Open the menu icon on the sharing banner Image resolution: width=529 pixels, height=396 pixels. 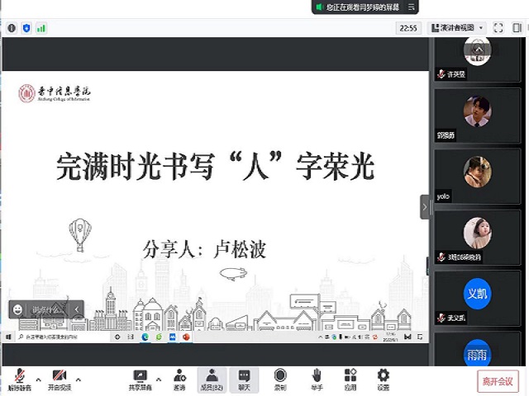point(412,7)
